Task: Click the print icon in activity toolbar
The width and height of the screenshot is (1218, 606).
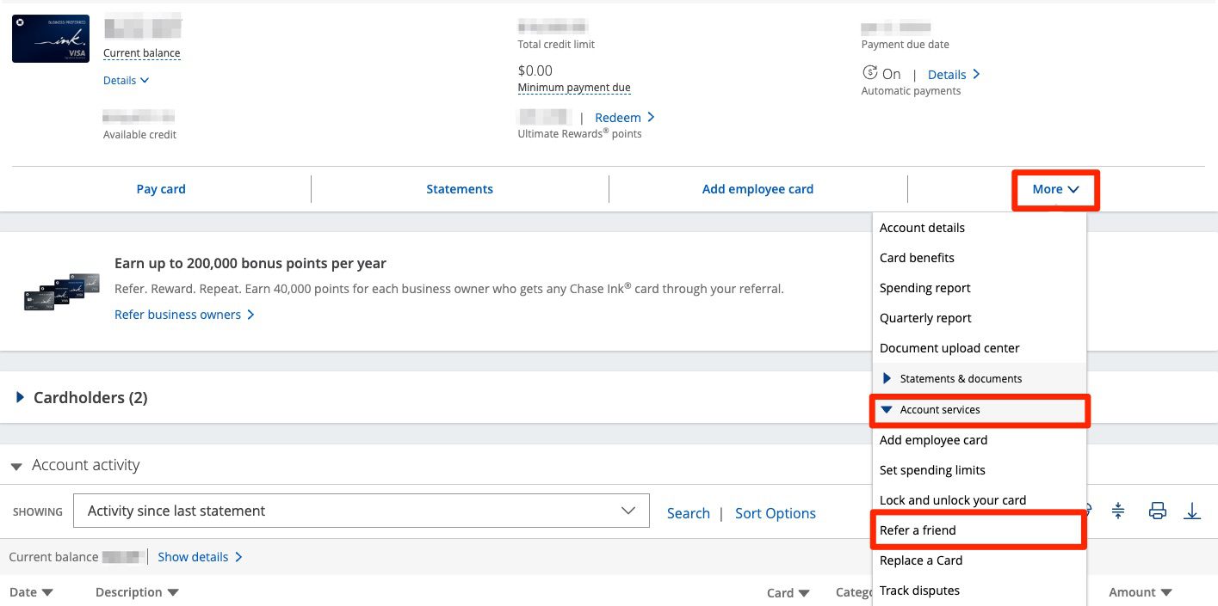Action: tap(1158, 511)
